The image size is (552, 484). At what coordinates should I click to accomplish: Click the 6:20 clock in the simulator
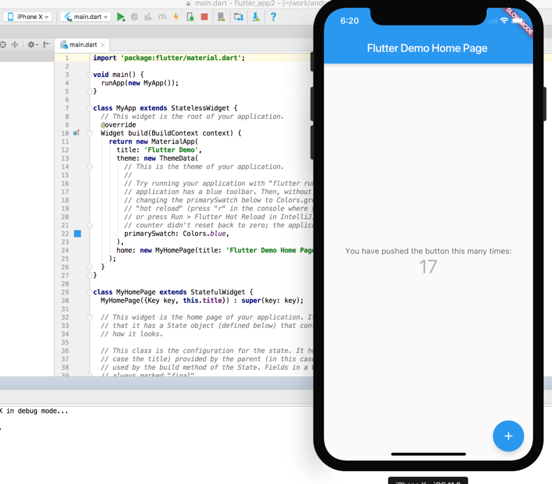point(349,21)
